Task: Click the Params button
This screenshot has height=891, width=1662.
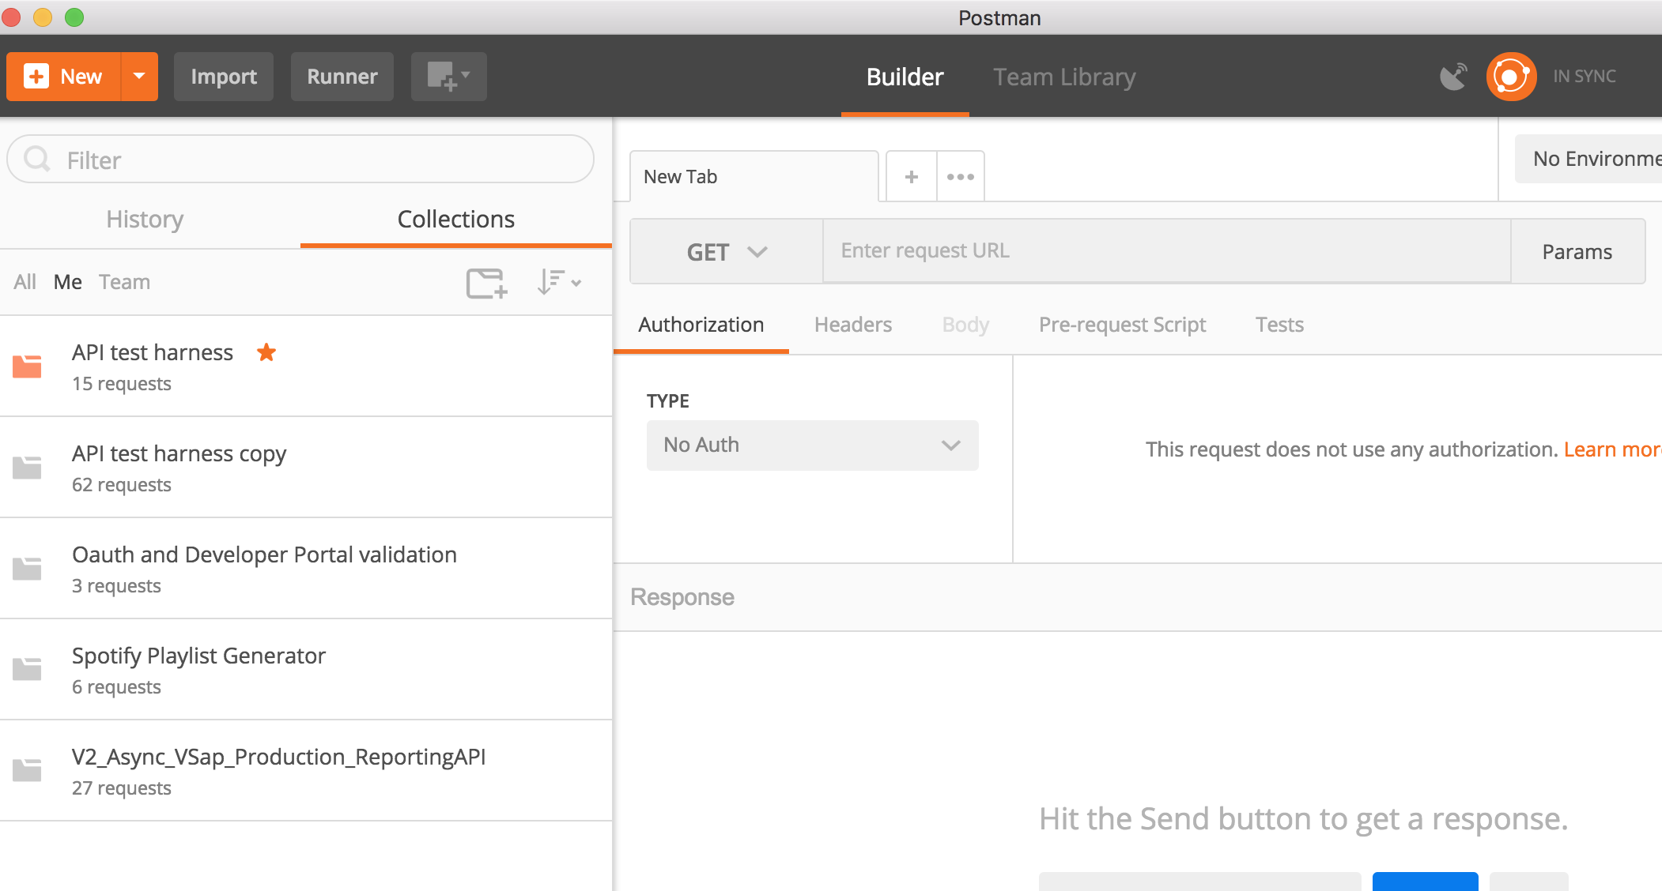Action: point(1577,251)
